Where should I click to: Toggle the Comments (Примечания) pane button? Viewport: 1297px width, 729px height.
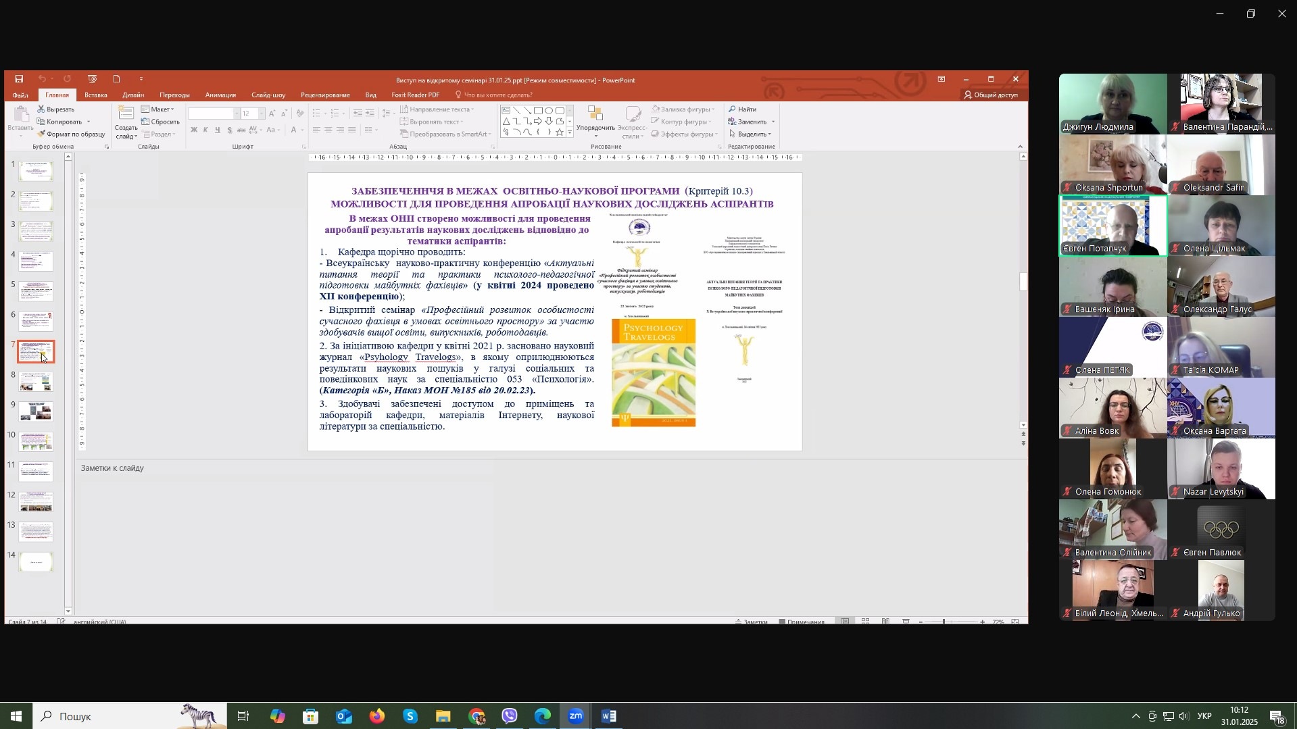pos(802,621)
